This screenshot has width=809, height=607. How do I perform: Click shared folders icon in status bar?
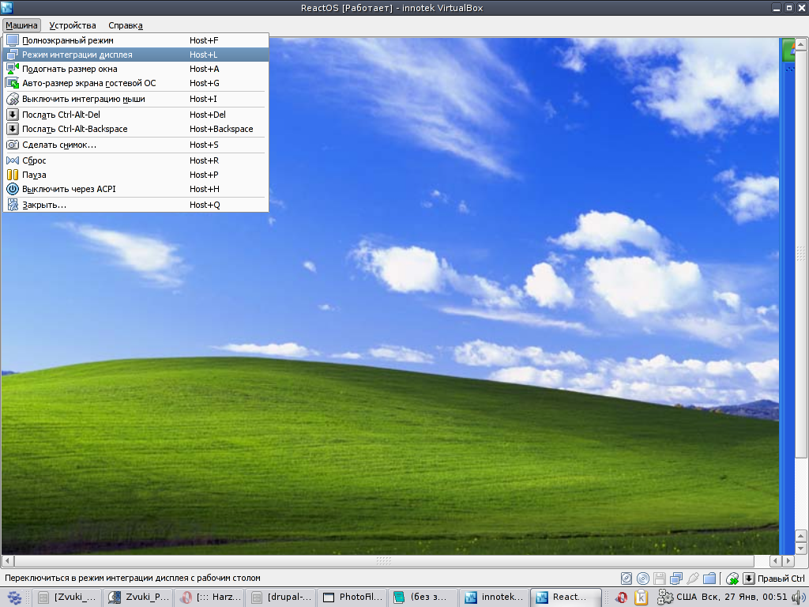709,579
